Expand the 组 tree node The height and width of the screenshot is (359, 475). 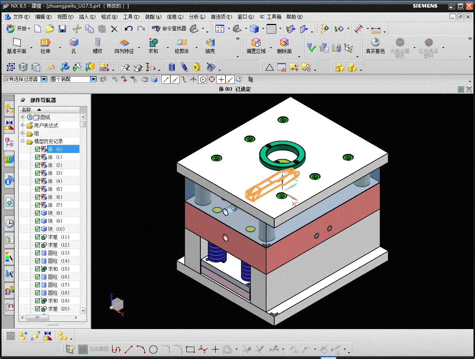coord(22,133)
